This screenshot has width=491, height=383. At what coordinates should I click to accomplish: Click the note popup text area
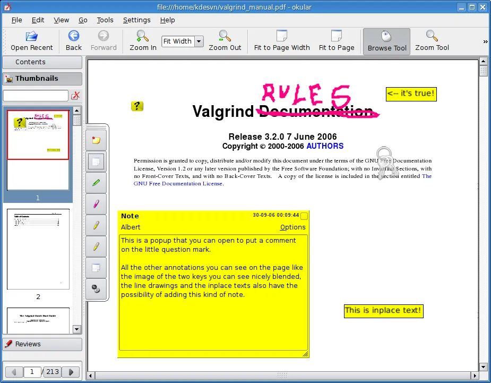point(213,292)
